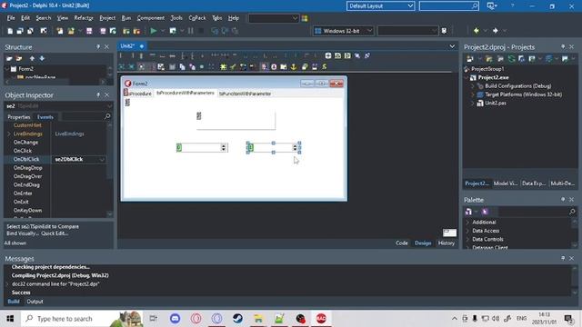Open the Component menu

pyautogui.click(x=151, y=18)
